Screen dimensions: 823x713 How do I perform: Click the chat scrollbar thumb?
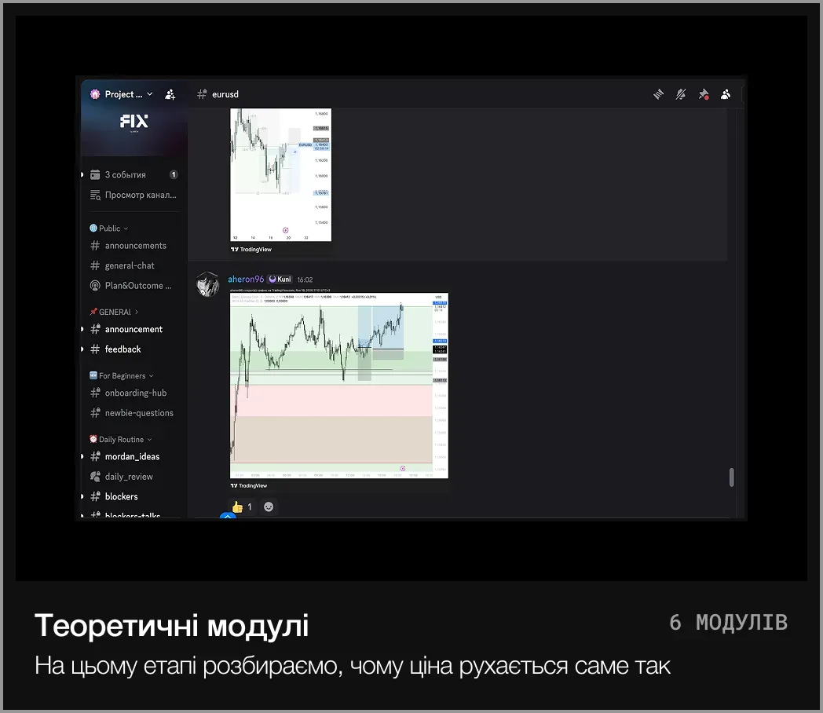pyautogui.click(x=732, y=477)
